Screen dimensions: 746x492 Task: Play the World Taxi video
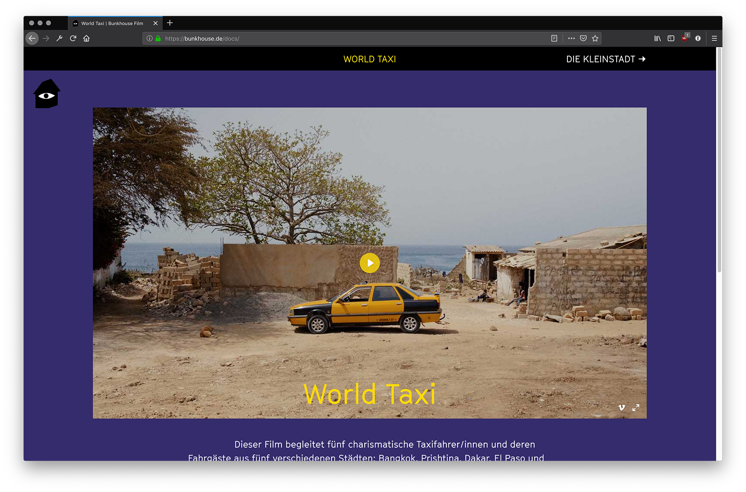click(370, 263)
